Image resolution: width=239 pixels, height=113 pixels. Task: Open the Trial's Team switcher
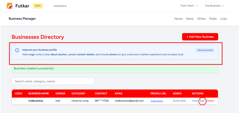point(189,6)
